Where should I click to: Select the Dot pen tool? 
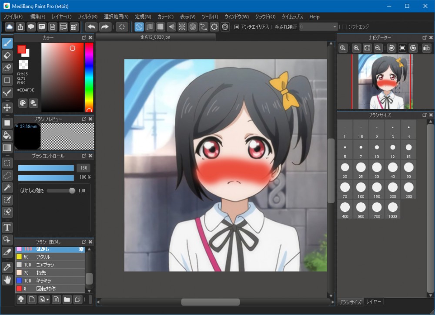[x=7, y=92]
